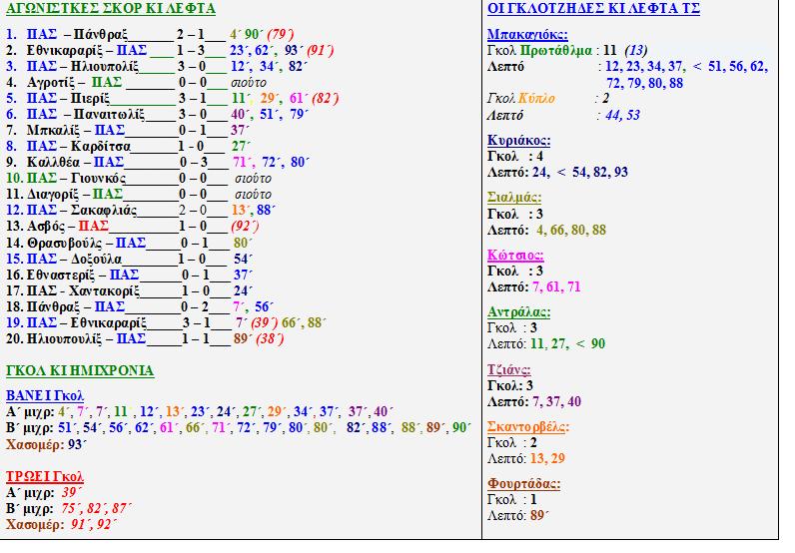Click match row 'ΠΑΣ – Παναιτωλίξ'
Viewport: 795px width, 553px height.
click(x=157, y=115)
